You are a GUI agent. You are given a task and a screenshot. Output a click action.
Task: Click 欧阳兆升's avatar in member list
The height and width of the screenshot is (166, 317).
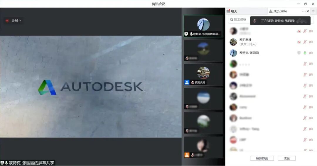(233, 42)
